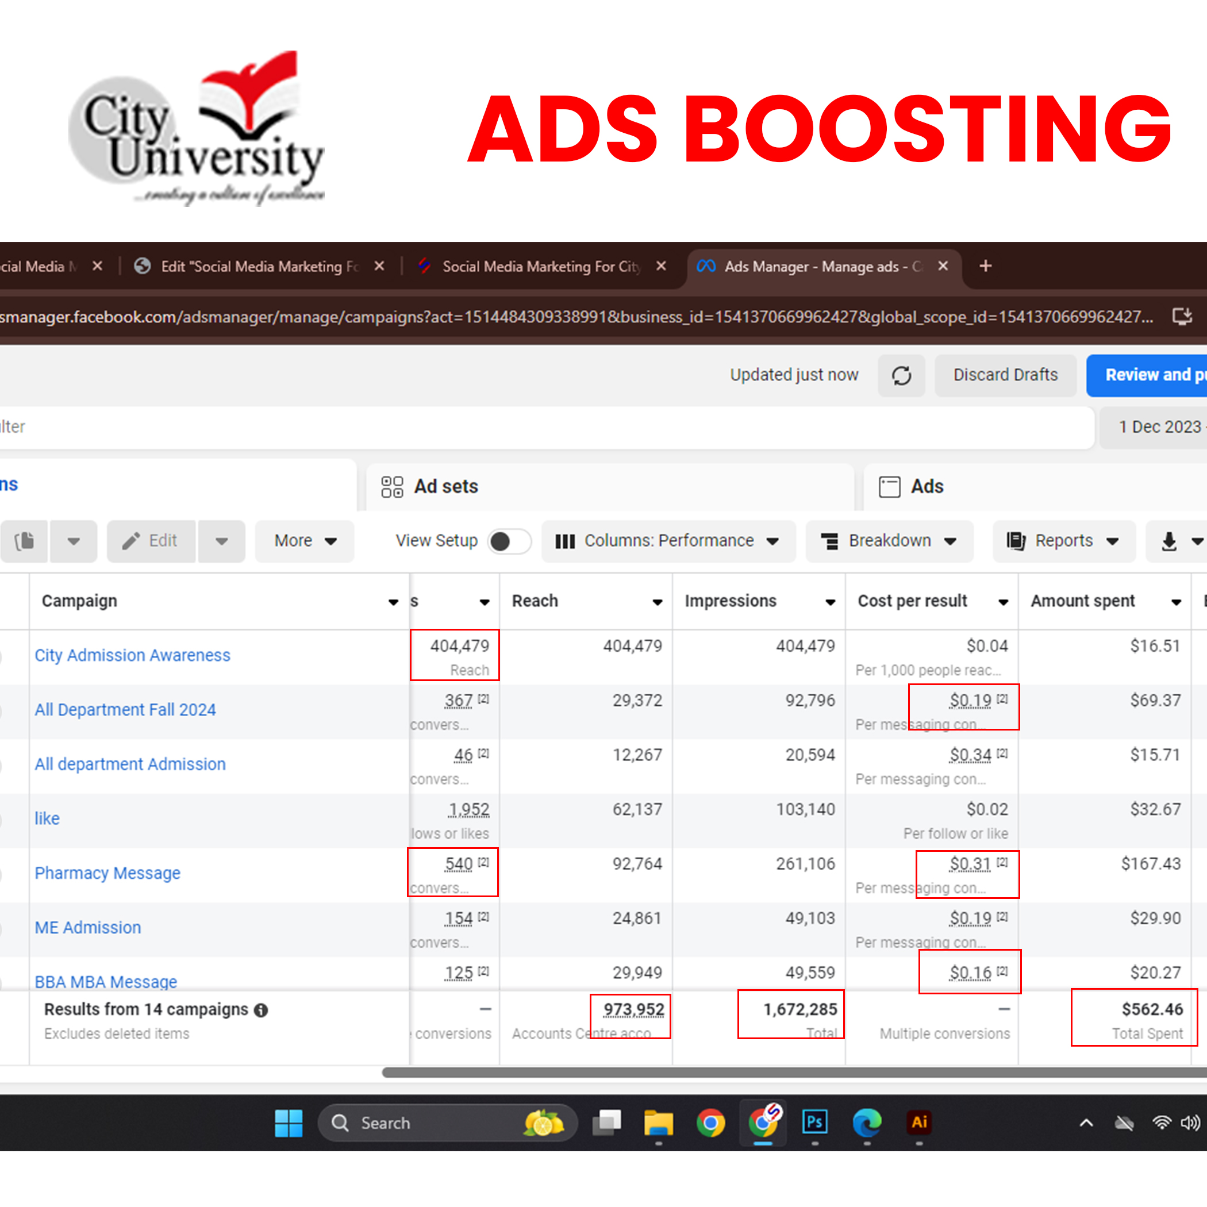
Task: Click the install app icon in address bar
Action: [x=1181, y=317]
